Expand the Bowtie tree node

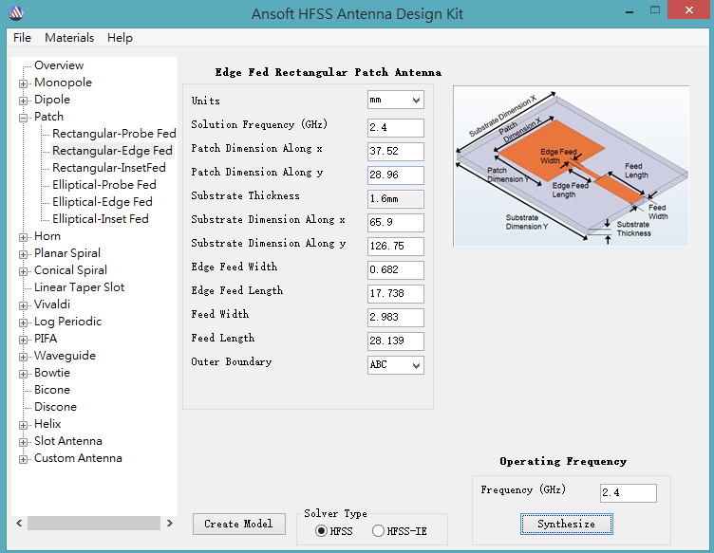click(x=23, y=374)
